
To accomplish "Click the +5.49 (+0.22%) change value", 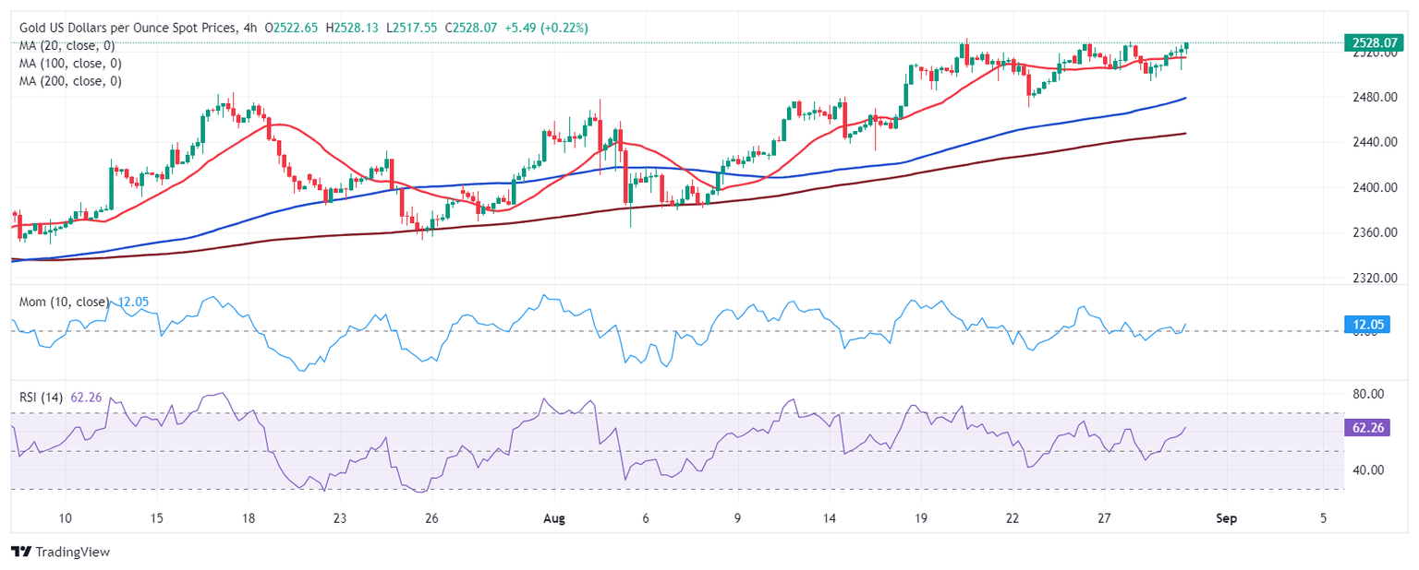I will click(x=545, y=29).
